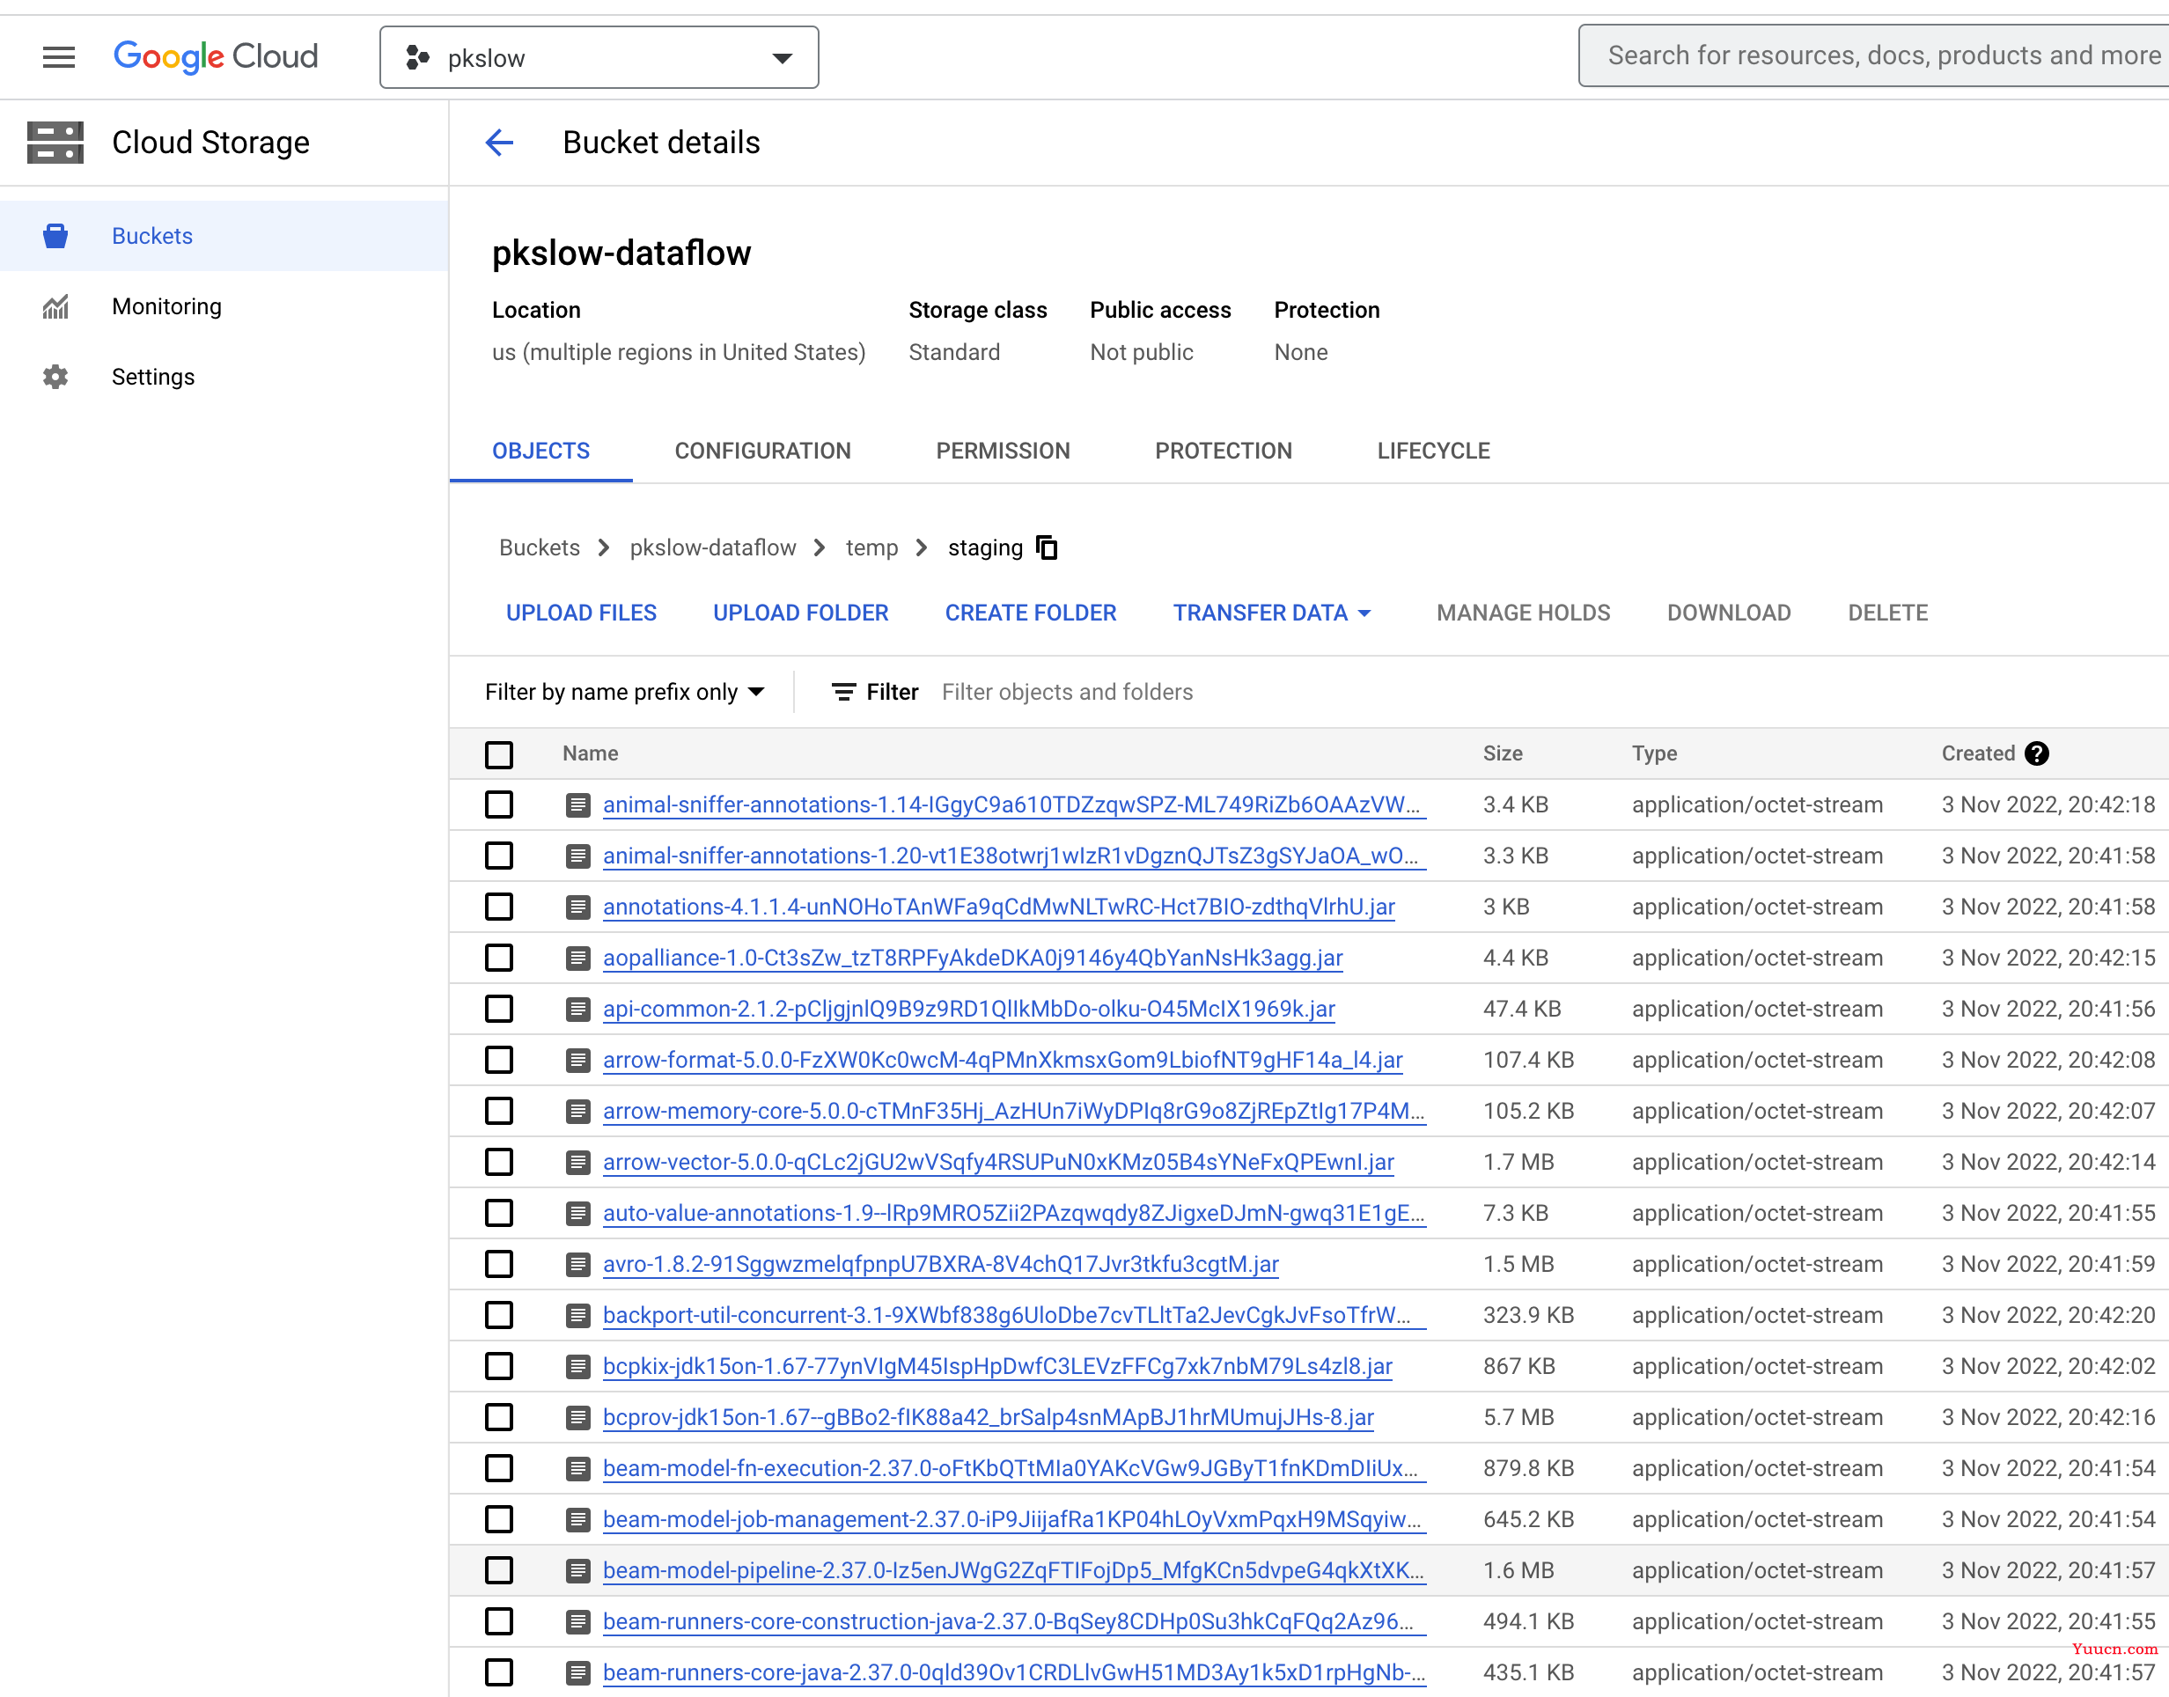Click file icon for annotations-4.1.1.4 jar

pos(578,906)
